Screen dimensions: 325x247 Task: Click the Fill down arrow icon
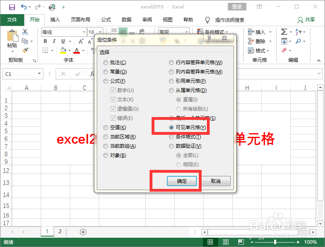(x=284, y=41)
